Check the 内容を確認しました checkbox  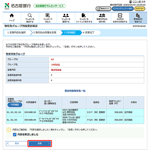point(14,135)
